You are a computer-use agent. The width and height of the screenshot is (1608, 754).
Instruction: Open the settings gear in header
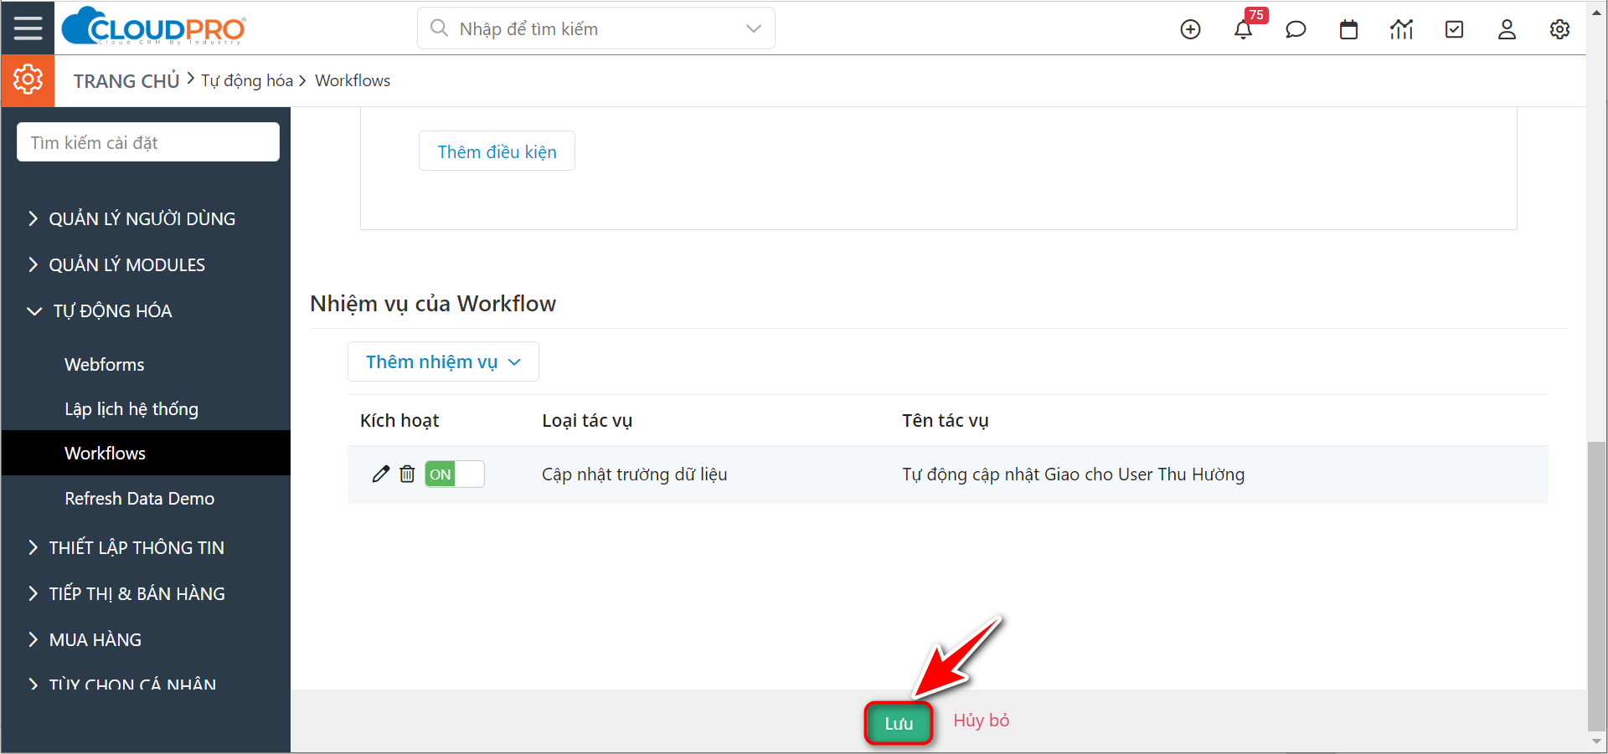tap(1559, 29)
